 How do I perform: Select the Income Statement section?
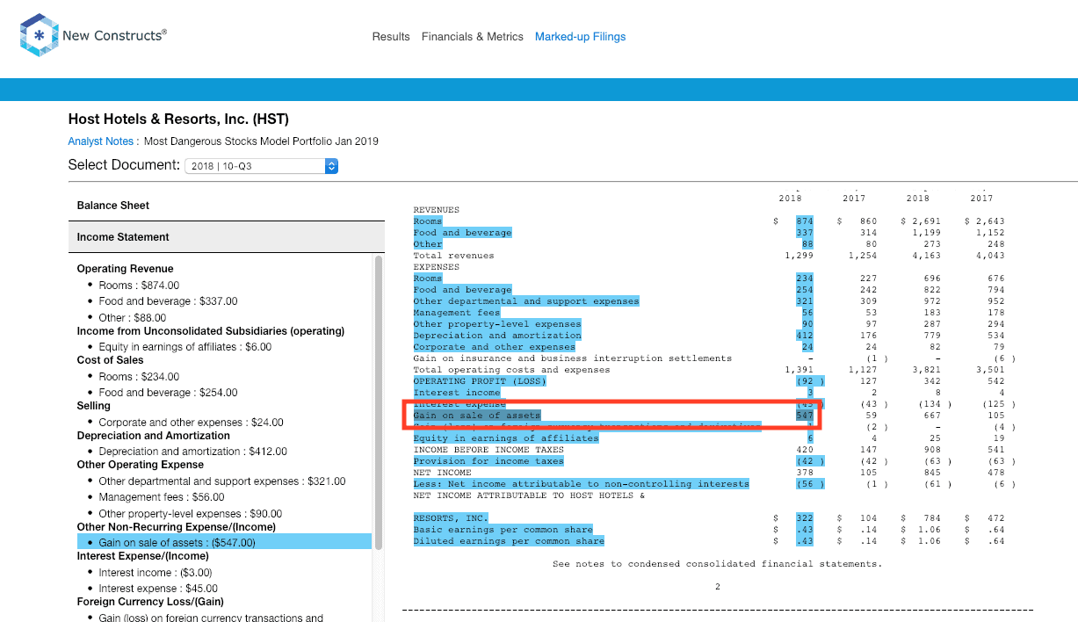pos(227,237)
